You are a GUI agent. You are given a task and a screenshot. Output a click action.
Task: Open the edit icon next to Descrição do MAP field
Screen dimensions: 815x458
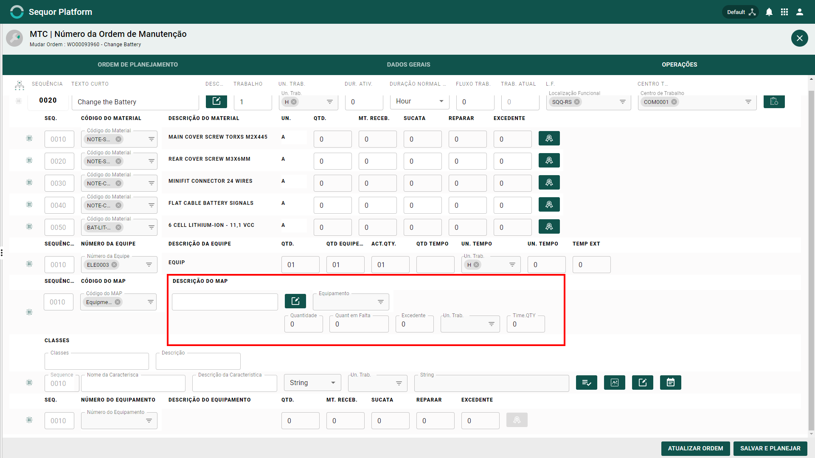pyautogui.click(x=295, y=301)
